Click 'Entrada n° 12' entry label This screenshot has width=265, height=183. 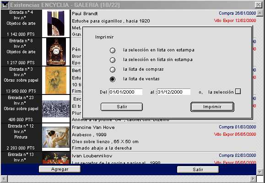click(21, 126)
